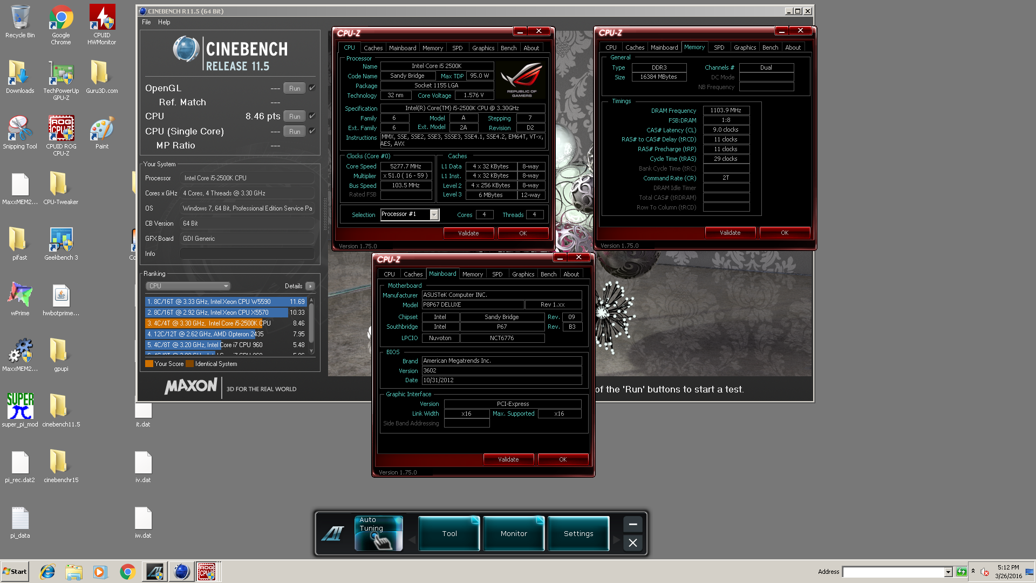Show hidden system tray icons
This screenshot has width=1036, height=583.
tap(973, 571)
